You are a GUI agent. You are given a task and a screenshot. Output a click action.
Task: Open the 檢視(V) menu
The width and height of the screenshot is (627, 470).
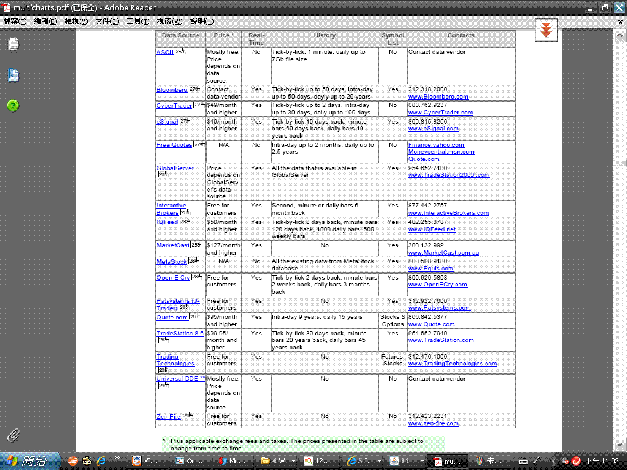76,21
